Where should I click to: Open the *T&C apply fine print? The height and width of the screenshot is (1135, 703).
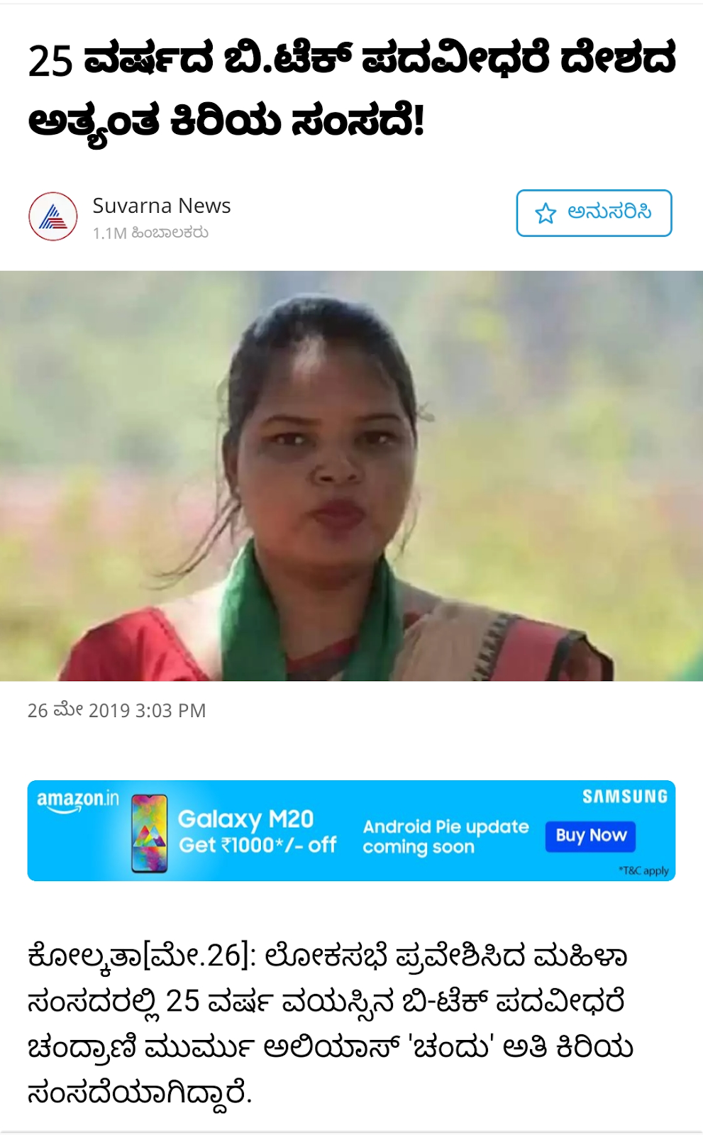(x=643, y=870)
